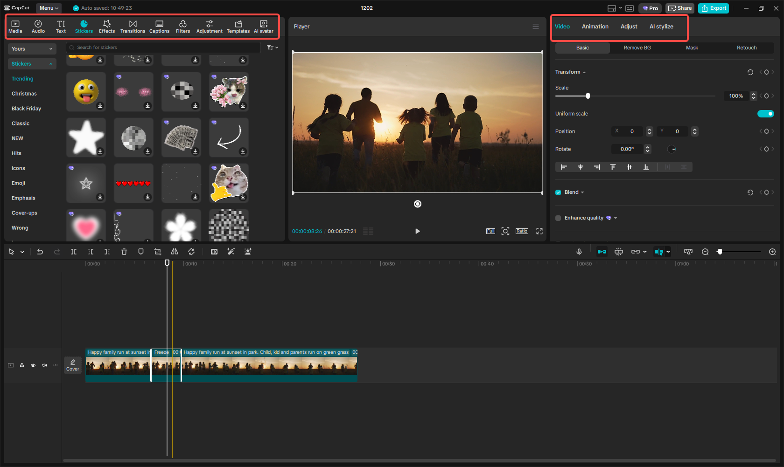Click the yellow tongue-out emoji sticker

click(86, 91)
